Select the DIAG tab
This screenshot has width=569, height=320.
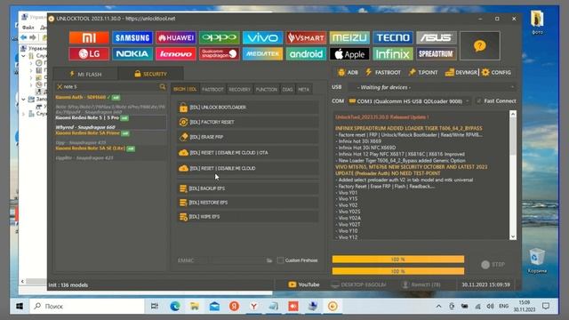click(x=287, y=89)
